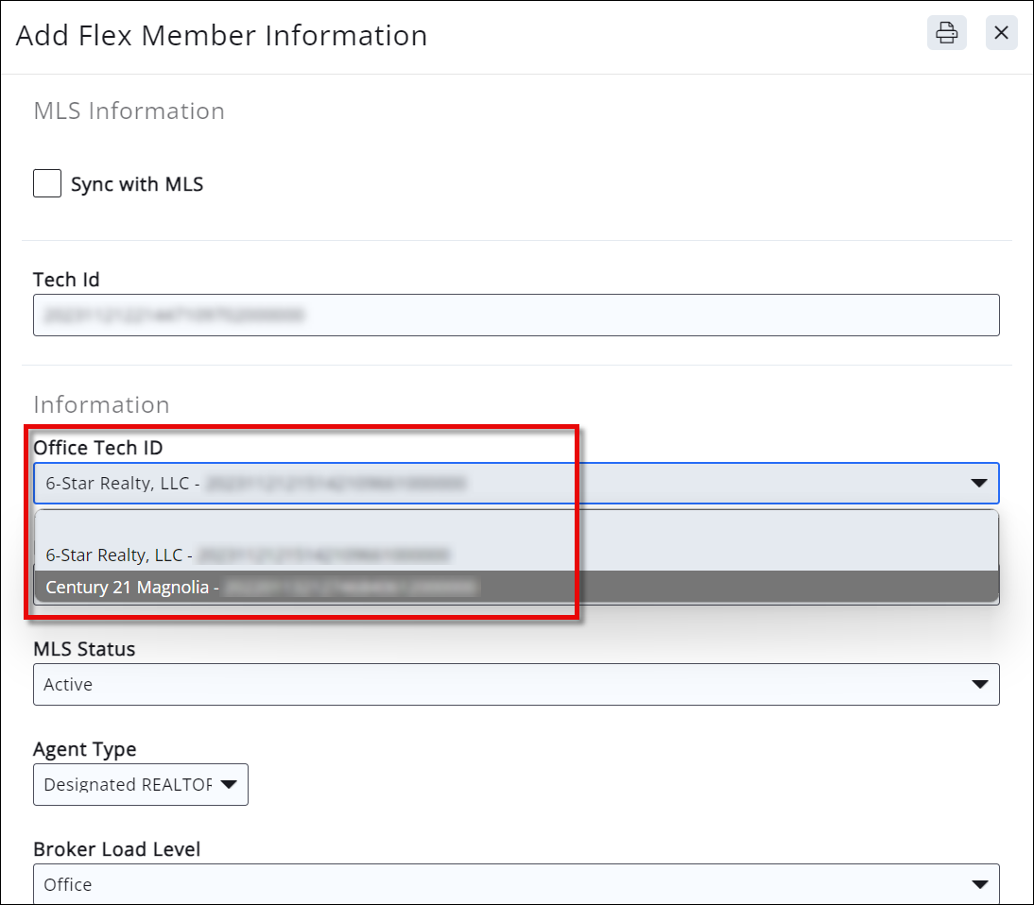Screen dimensions: 1034x905
Task: Click the 'MLS Information' section heading
Action: [x=129, y=111]
